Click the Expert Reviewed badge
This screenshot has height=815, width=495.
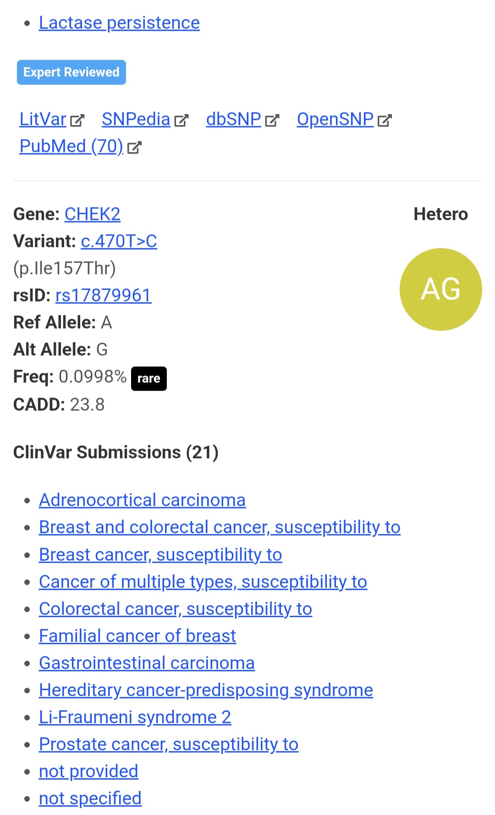coord(71,73)
